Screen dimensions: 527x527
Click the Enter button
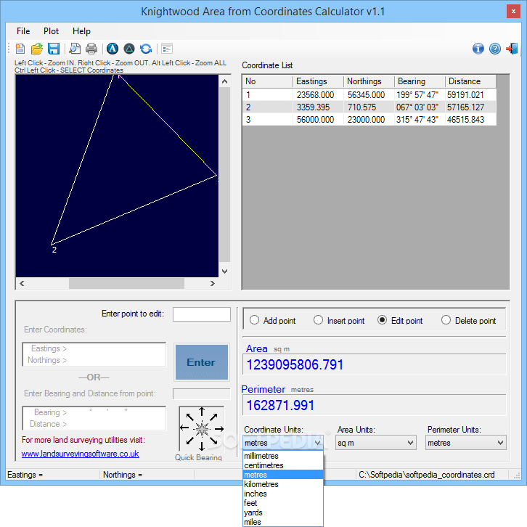click(201, 362)
